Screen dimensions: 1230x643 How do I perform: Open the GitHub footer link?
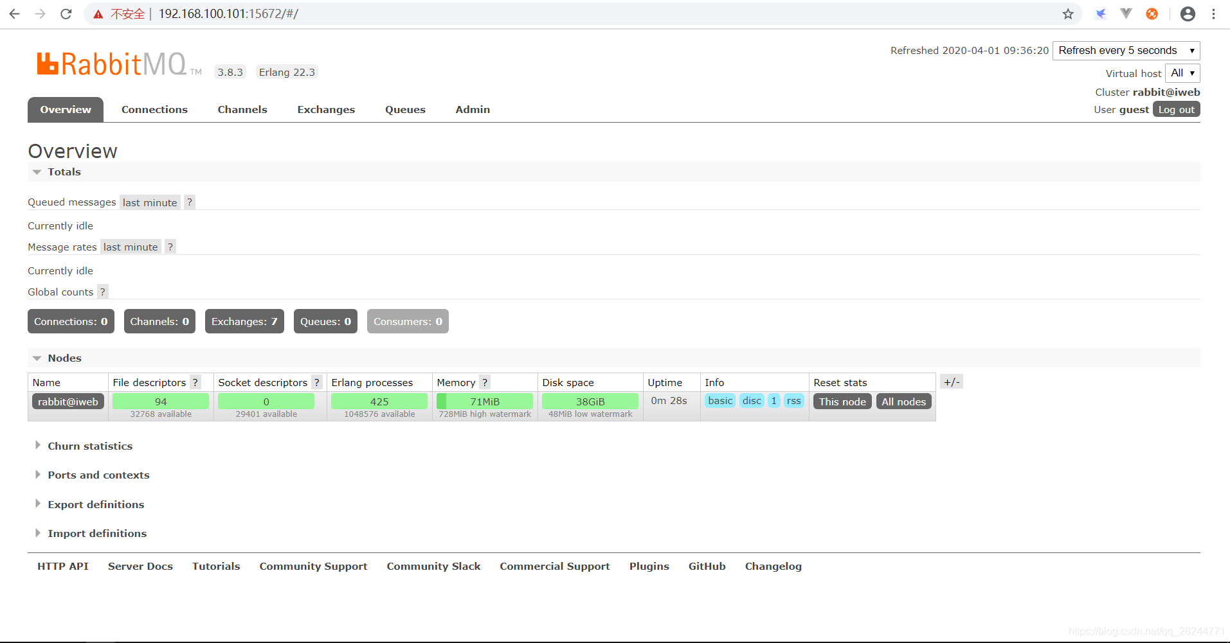[x=707, y=566]
